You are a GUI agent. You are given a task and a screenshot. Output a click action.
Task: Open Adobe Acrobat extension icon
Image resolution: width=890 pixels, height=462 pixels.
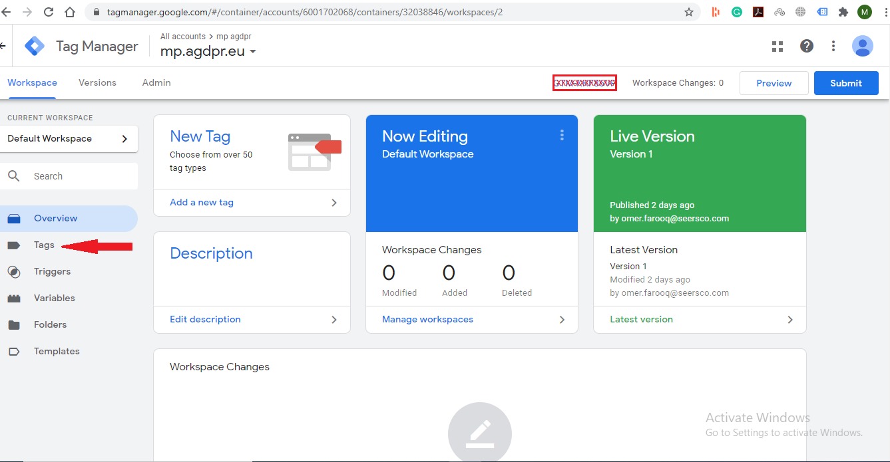(758, 12)
